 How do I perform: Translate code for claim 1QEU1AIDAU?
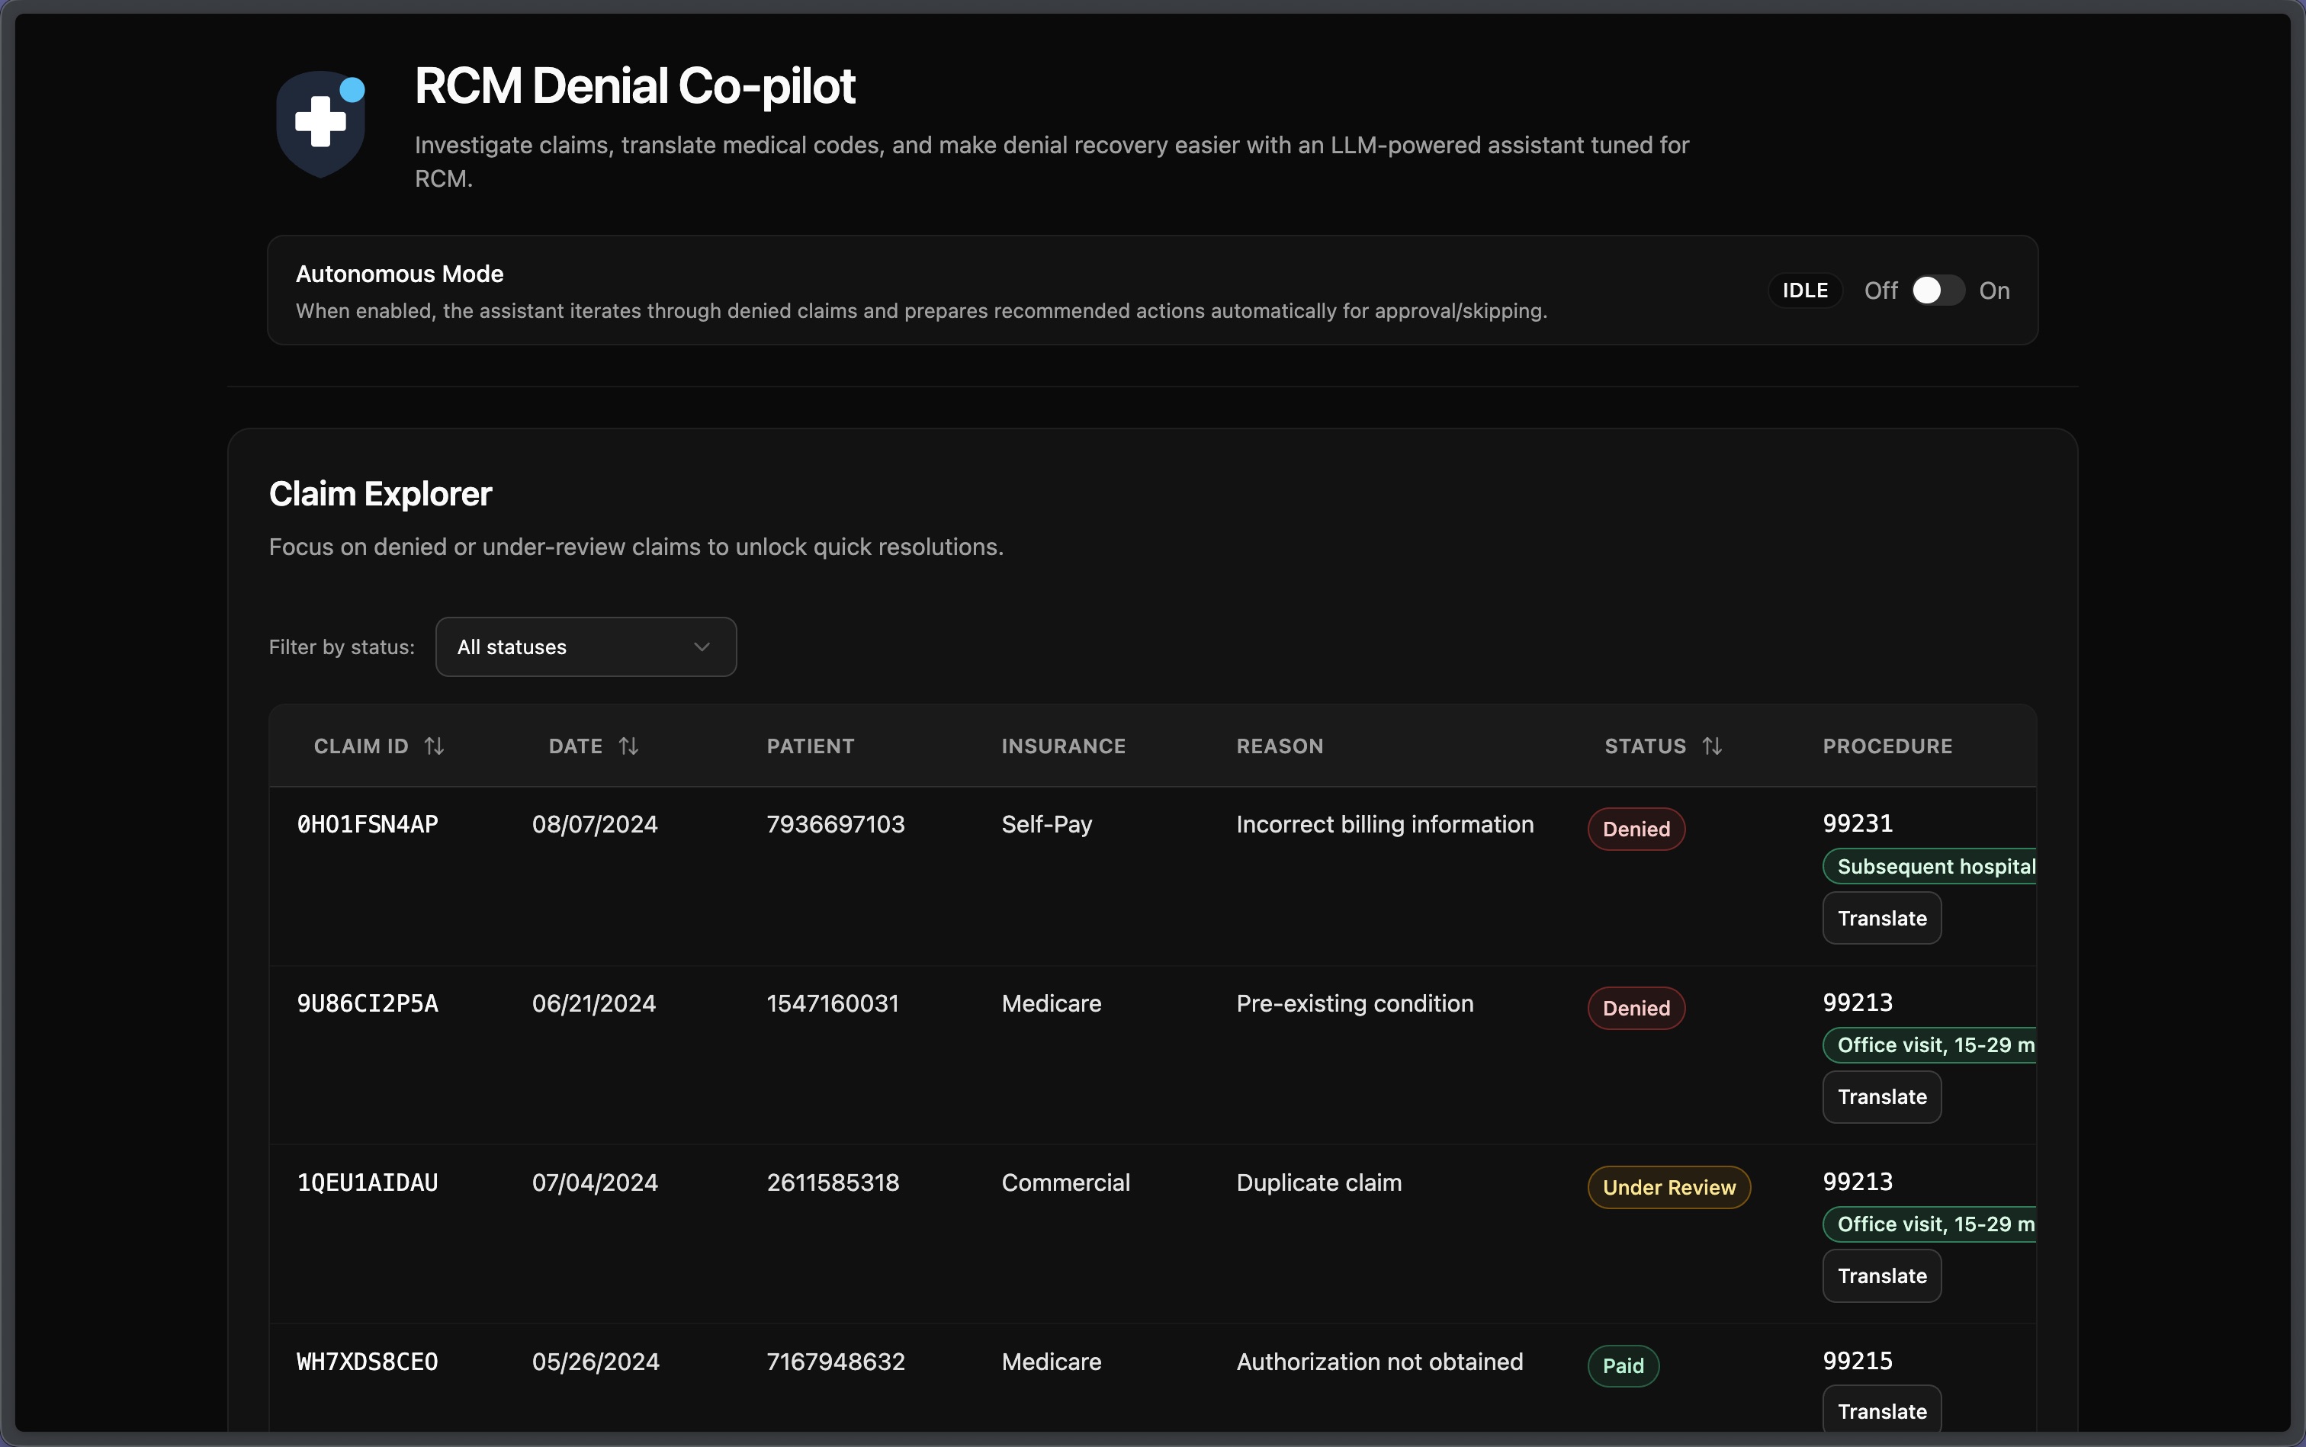(1881, 1275)
